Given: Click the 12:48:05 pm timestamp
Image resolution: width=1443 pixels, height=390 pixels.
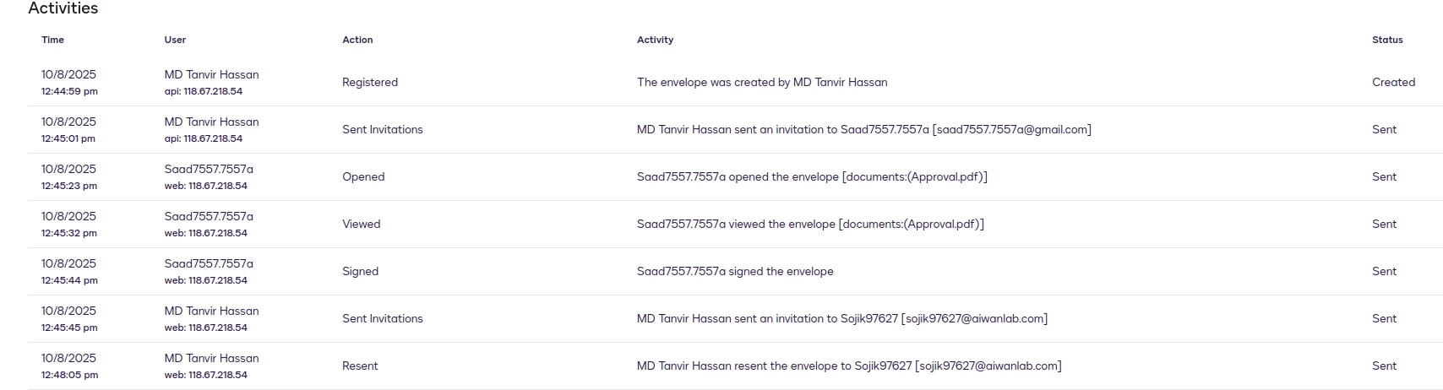Looking at the screenshot, I should tap(69, 375).
